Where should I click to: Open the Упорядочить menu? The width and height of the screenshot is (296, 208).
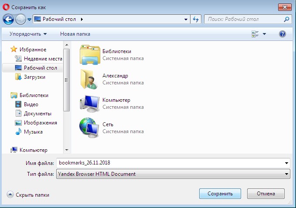[x=28, y=34]
